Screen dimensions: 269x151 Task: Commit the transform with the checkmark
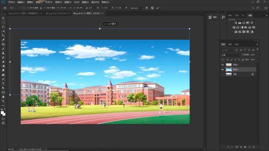(158, 8)
